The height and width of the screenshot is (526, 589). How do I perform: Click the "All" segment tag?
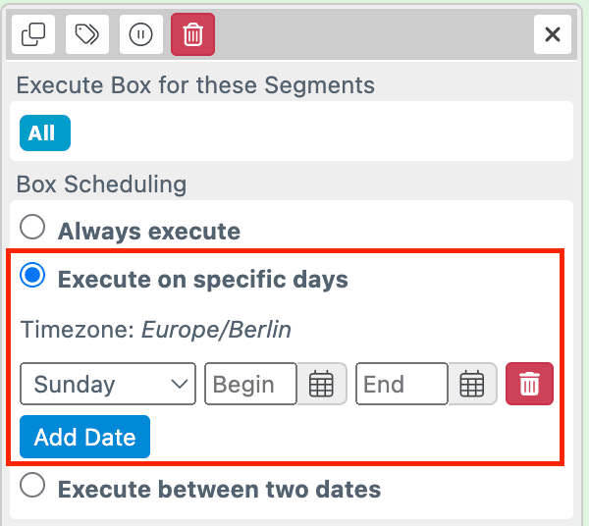pyautogui.click(x=44, y=132)
